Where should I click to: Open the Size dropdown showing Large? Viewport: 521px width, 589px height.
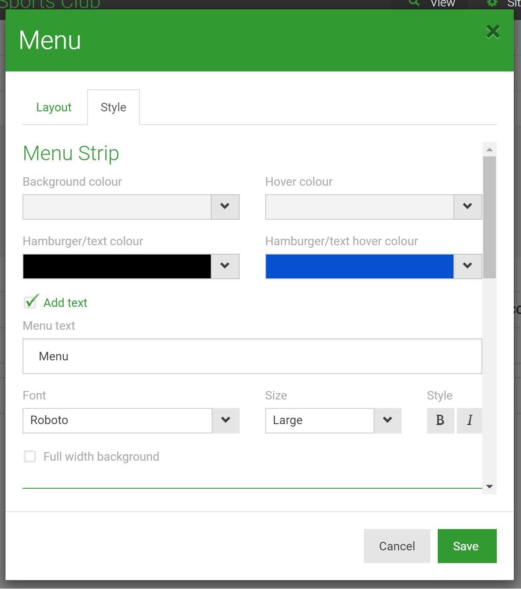click(x=387, y=421)
